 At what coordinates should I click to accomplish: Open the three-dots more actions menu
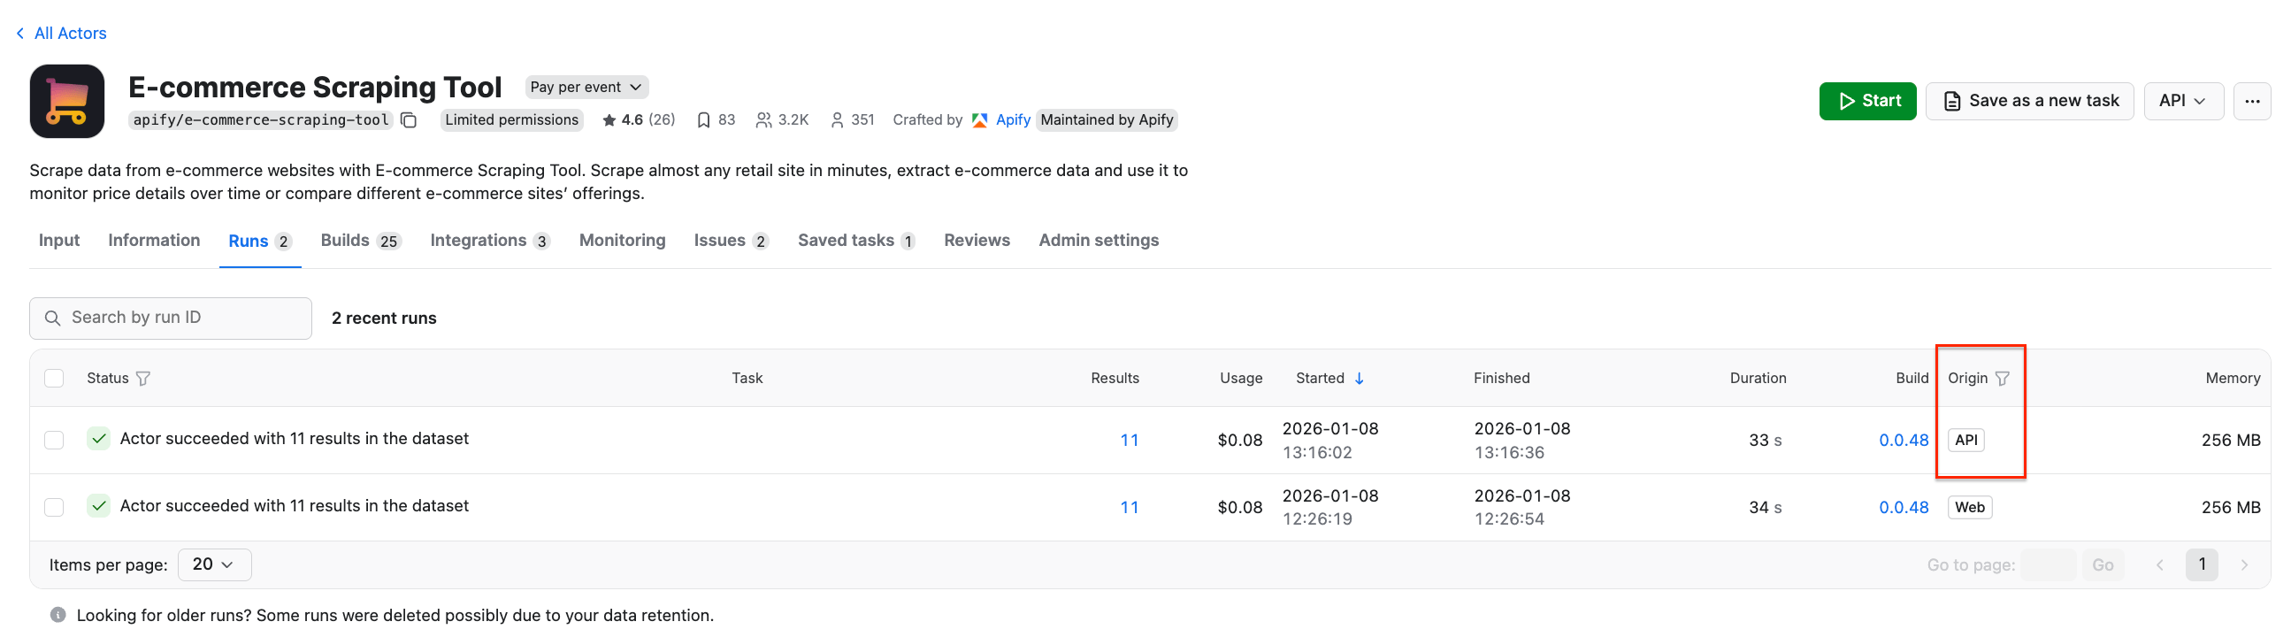[x=2251, y=101]
